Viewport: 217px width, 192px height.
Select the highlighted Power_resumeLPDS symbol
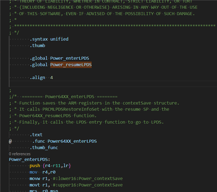(x=71, y=65)
